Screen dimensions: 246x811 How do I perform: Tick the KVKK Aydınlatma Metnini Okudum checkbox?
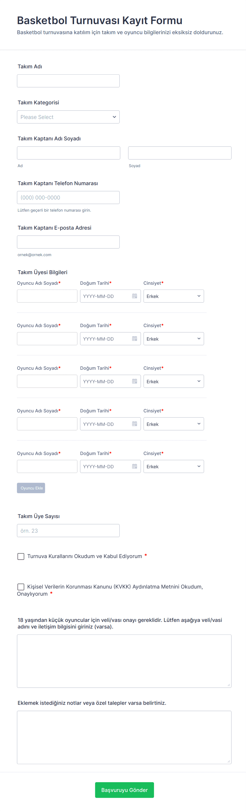pyautogui.click(x=21, y=587)
